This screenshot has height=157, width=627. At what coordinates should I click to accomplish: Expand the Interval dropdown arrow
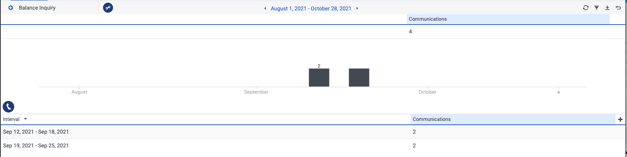click(26, 119)
